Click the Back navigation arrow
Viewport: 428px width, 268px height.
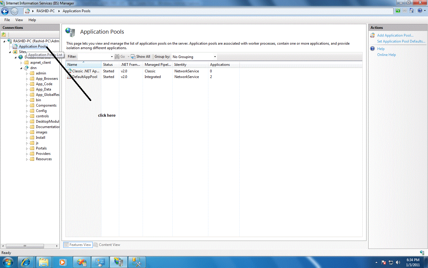pyautogui.click(x=5, y=11)
